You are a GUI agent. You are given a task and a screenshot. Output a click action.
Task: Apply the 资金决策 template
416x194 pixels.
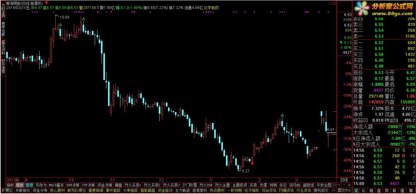(105, 185)
